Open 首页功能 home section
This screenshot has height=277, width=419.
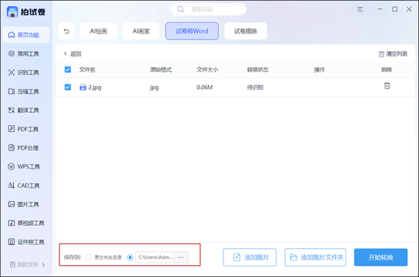(26, 35)
